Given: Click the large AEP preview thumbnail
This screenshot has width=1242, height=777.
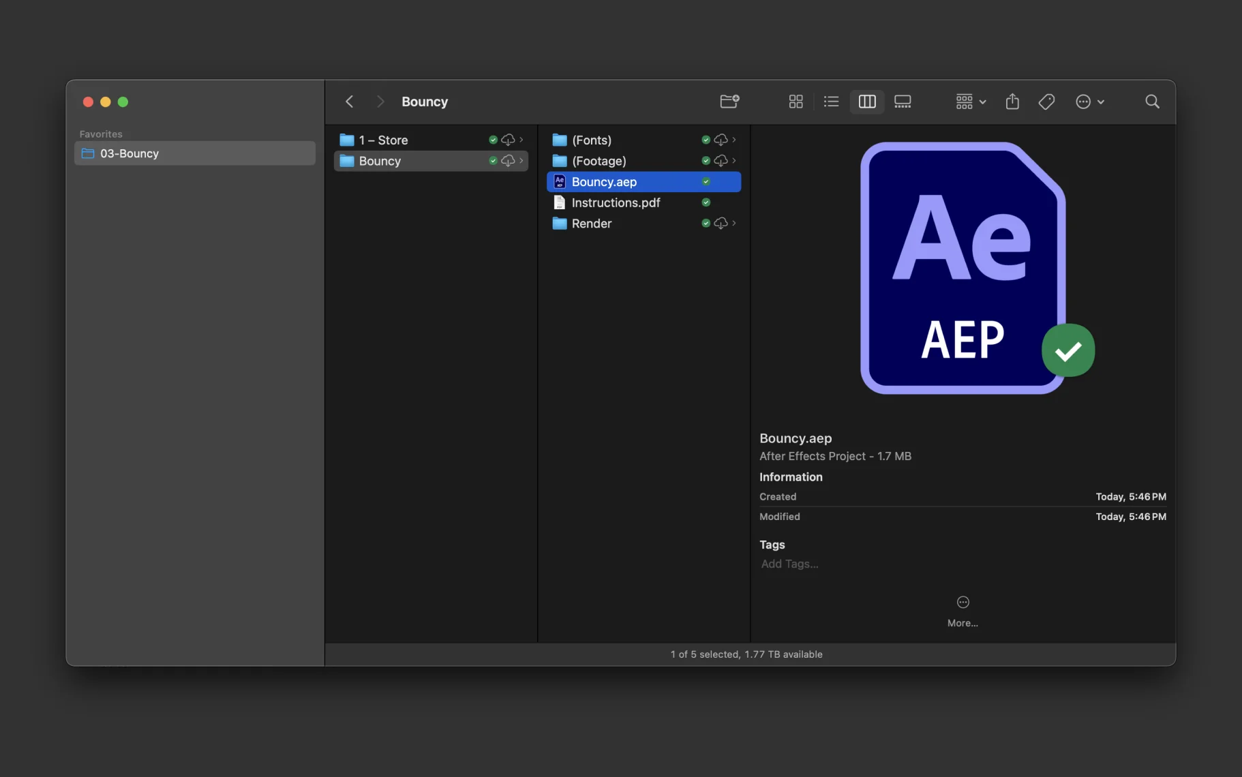Looking at the screenshot, I should (963, 268).
